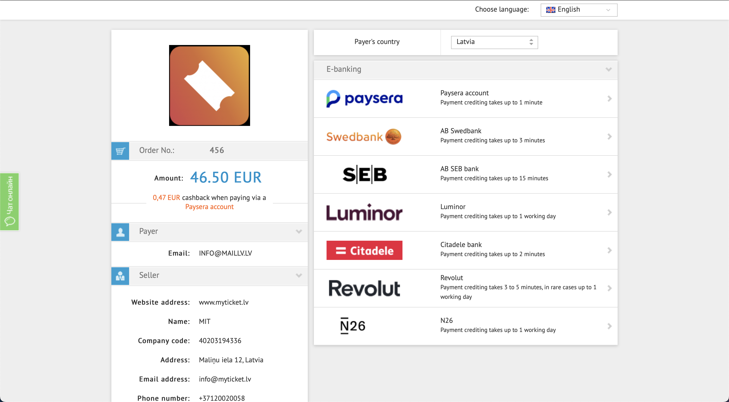The width and height of the screenshot is (729, 402).
Task: Select Luminor payment option
Action: coord(465,212)
